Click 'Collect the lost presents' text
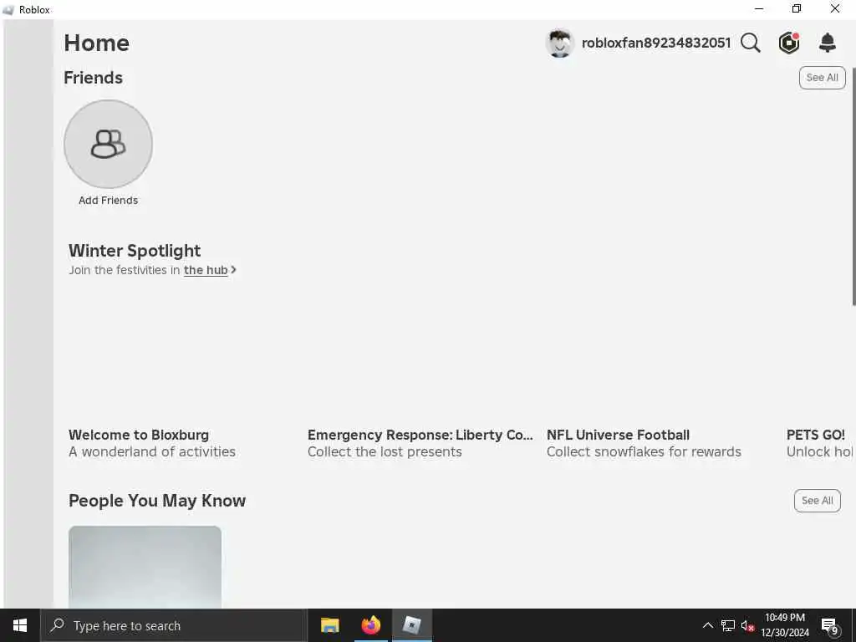 [x=385, y=452]
